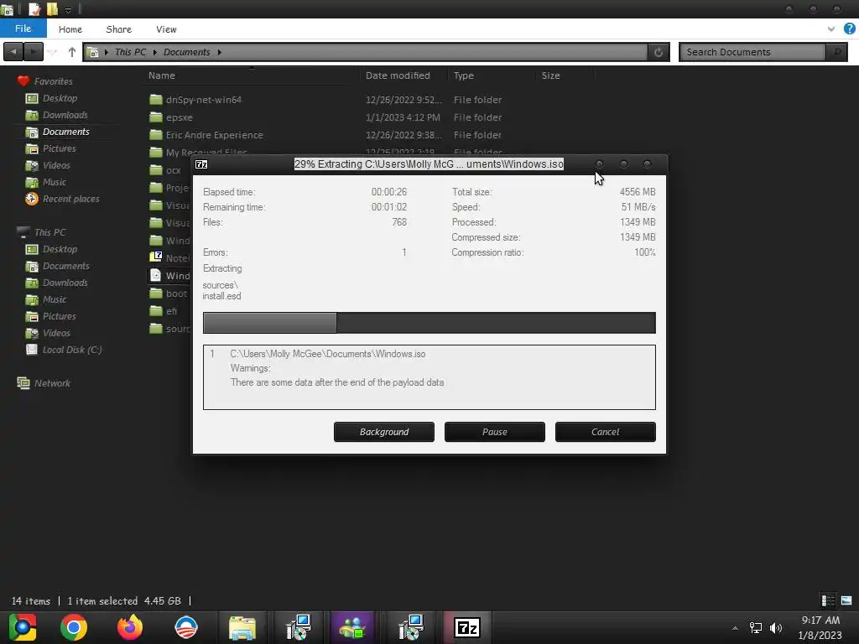Select Videos under Favorites
Screen dimensions: 859x644
[56, 165]
